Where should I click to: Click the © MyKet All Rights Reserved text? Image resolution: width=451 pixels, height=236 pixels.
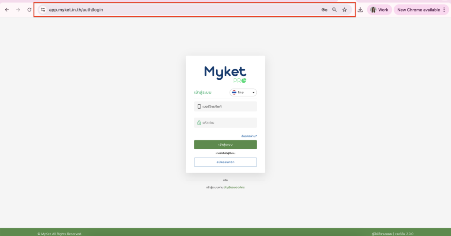tap(59, 234)
